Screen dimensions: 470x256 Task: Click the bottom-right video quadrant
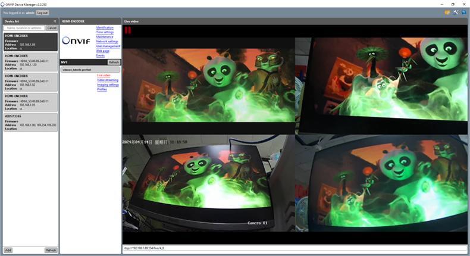[381, 183]
